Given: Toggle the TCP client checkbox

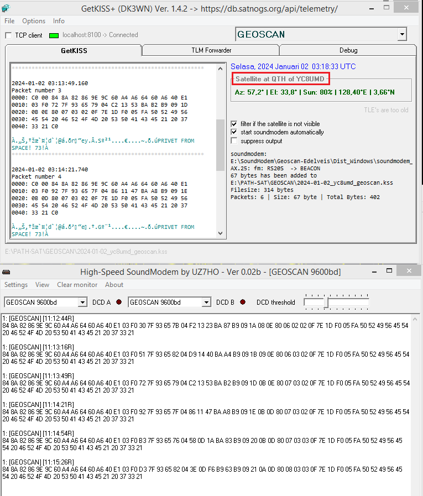Looking at the screenshot, I should pyautogui.click(x=8, y=35).
